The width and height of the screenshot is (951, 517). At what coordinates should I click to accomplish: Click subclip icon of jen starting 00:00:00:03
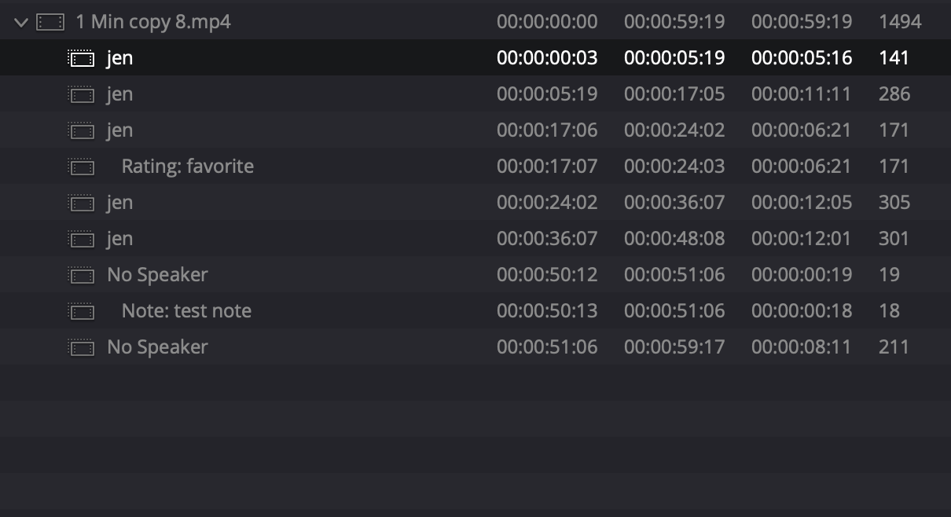(81, 58)
